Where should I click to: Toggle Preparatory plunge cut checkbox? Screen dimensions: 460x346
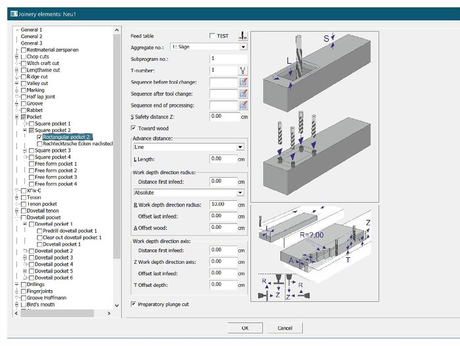click(x=133, y=305)
